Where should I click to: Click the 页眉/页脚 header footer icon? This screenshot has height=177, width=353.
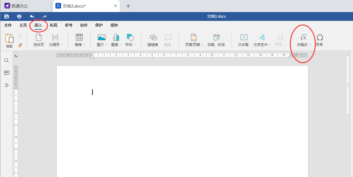194,37
